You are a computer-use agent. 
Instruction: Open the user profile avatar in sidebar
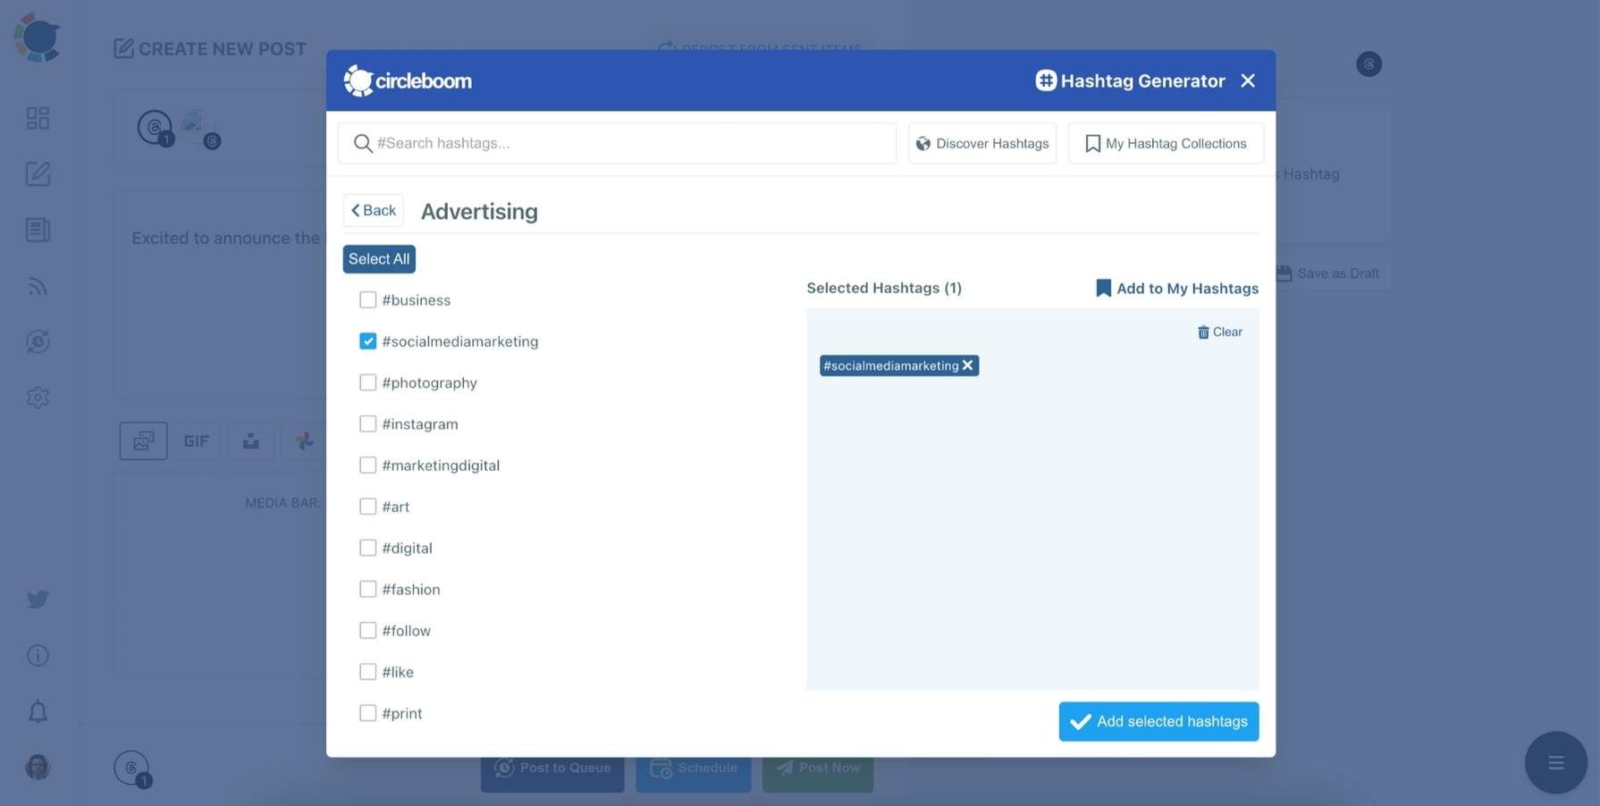(x=38, y=767)
